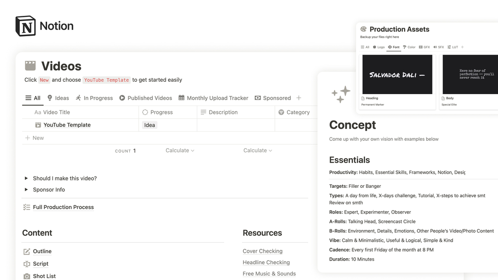The image size is (498, 280).
Task: Click the Essentials heading
Action: (x=349, y=160)
